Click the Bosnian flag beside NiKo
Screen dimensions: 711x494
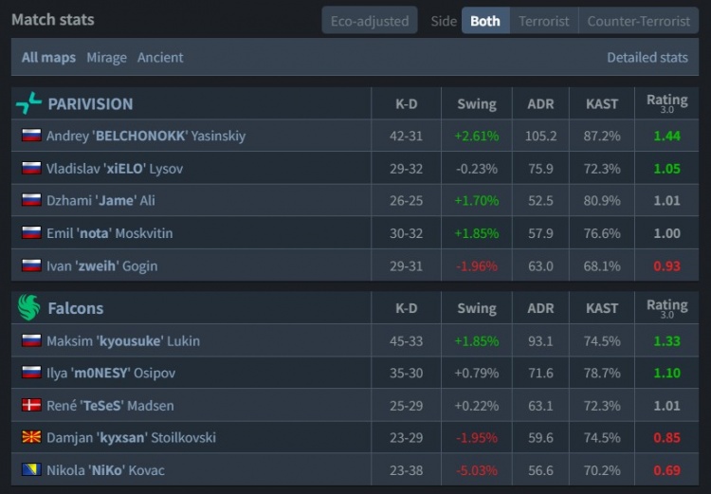(31, 469)
